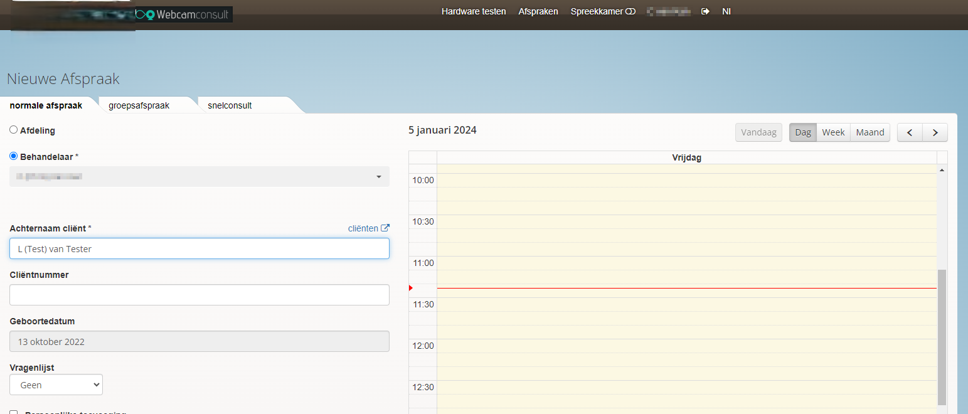Switch to the groepsafspraak tab
This screenshot has height=414, width=968.
[139, 105]
